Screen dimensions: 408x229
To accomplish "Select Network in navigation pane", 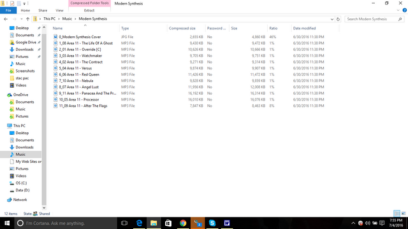I will (x=20, y=200).
